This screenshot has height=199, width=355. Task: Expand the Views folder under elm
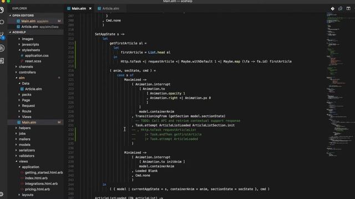27,117
